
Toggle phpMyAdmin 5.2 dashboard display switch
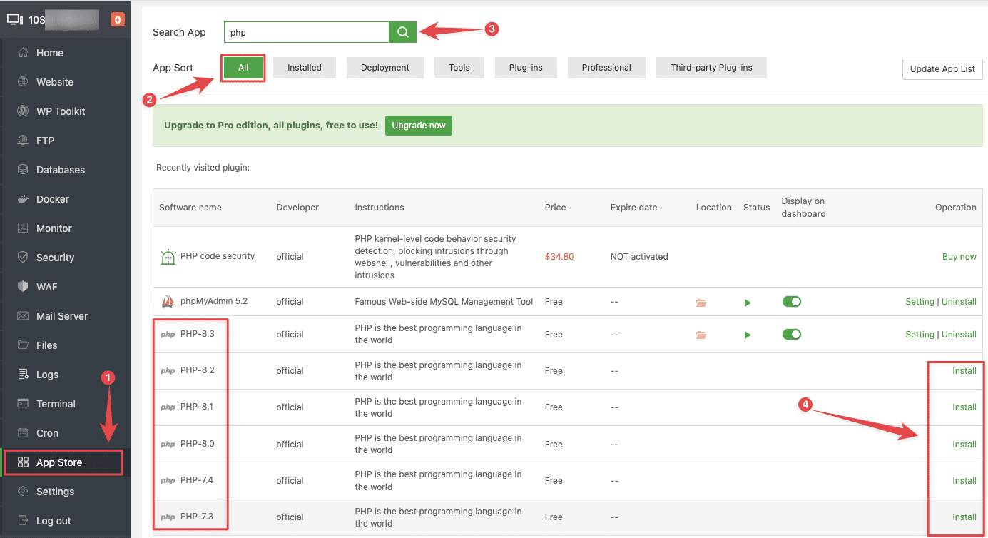click(792, 302)
